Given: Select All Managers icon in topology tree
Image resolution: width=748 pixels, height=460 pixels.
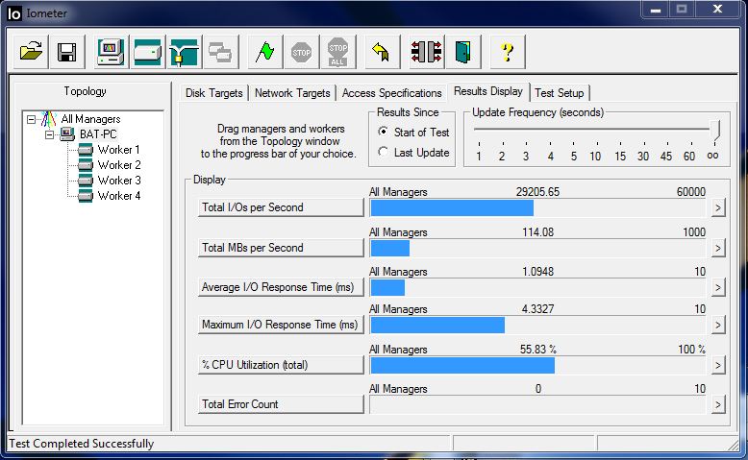Looking at the screenshot, I should click(x=49, y=119).
